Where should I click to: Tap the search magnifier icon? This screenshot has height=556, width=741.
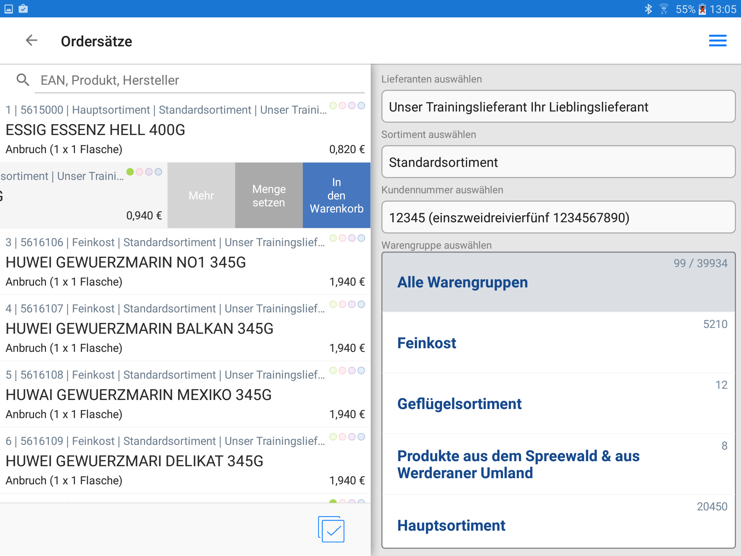23,80
